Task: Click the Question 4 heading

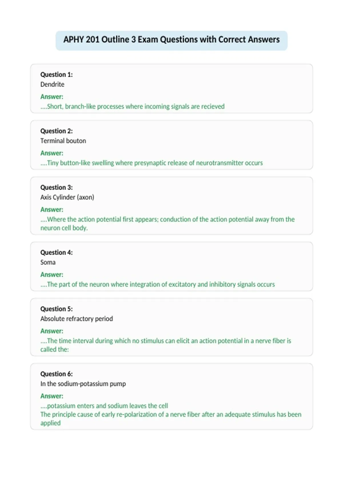Action: [x=57, y=252]
